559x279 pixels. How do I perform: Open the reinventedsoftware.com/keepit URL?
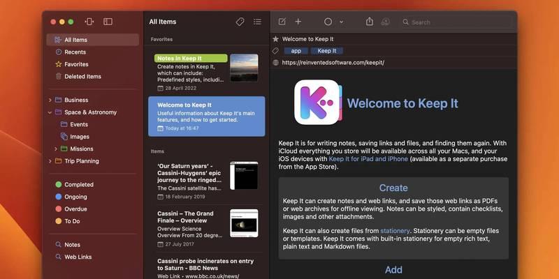[x=333, y=63]
